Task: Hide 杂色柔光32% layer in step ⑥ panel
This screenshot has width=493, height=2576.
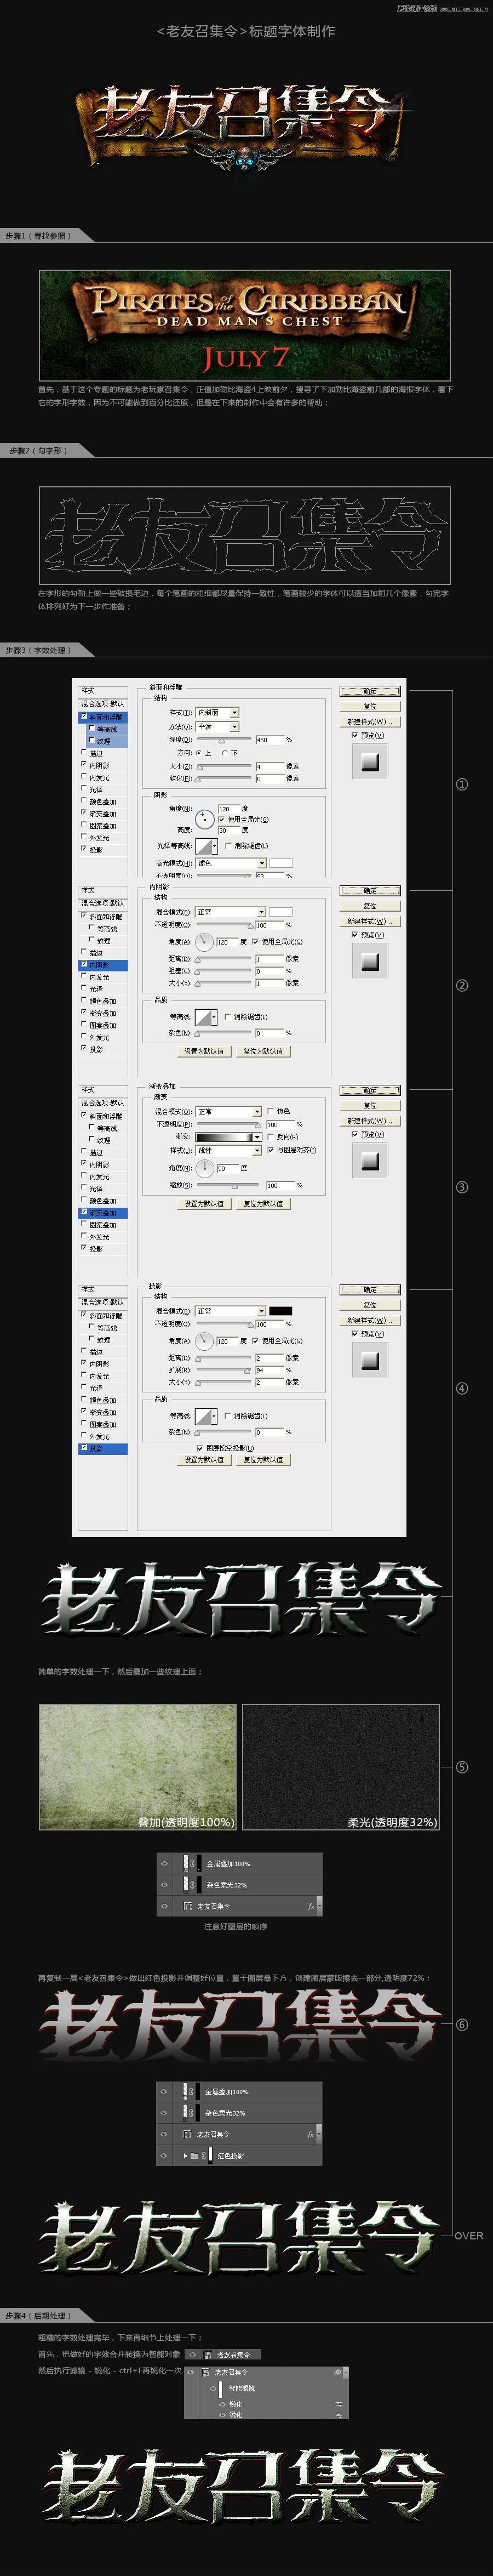Action: point(165,2112)
